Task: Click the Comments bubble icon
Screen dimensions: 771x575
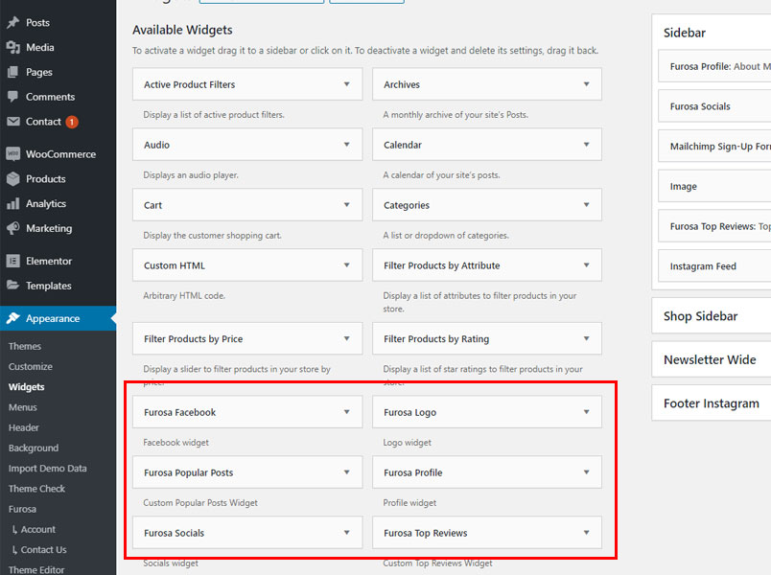Action: click(13, 97)
